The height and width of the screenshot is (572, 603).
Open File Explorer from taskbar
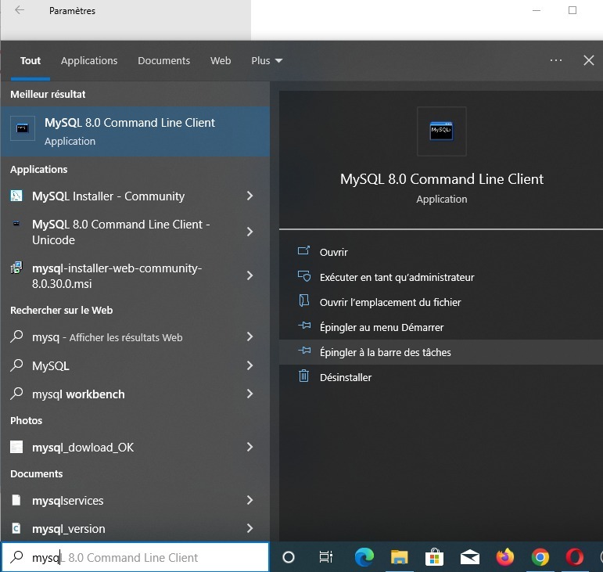[399, 557]
